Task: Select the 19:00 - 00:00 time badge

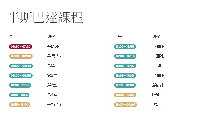Action: [125, 105]
